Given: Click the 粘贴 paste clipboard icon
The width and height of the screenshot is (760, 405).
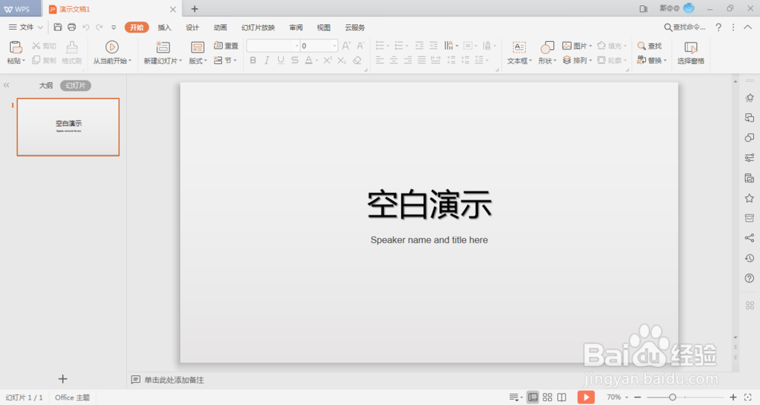Looking at the screenshot, I should point(16,47).
